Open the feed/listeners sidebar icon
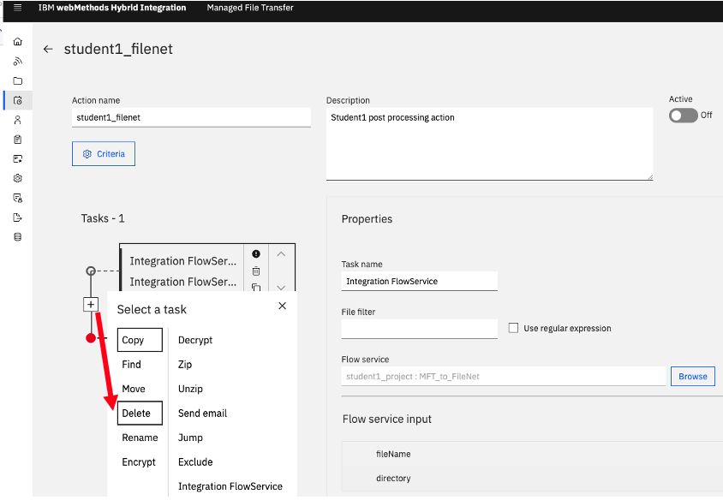 17,62
